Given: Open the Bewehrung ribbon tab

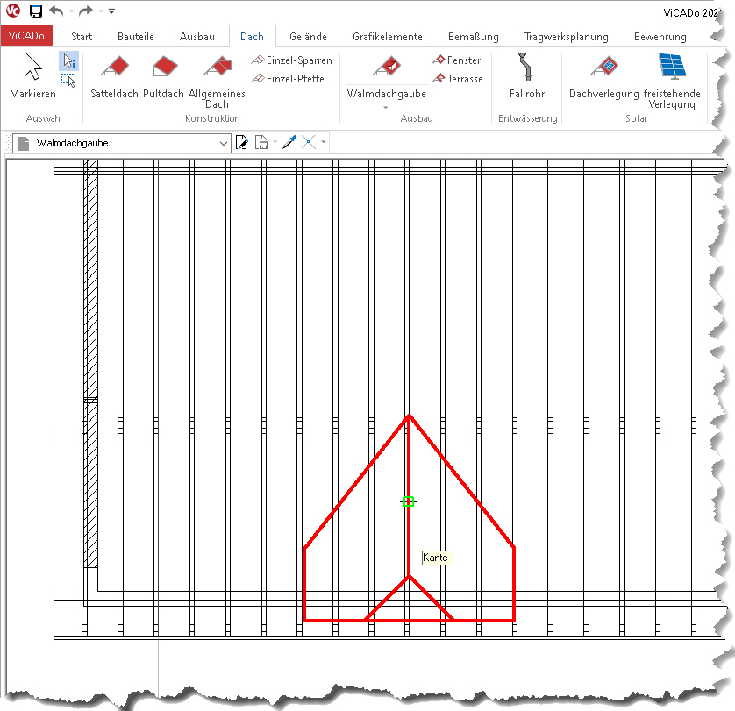Looking at the screenshot, I should point(660,37).
